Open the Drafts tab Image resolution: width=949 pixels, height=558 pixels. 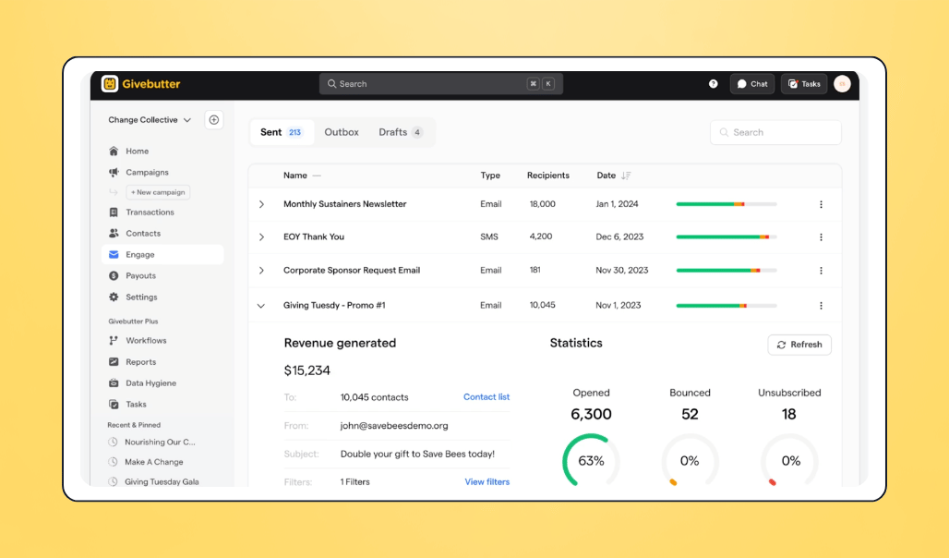point(392,131)
